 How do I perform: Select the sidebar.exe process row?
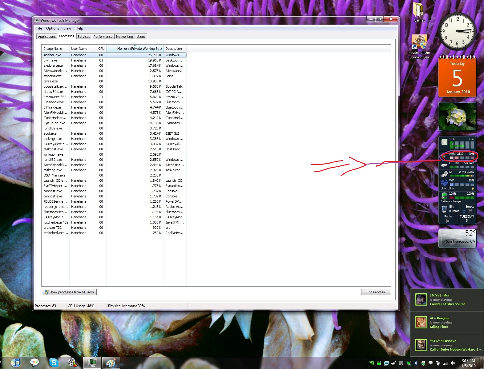tap(114, 55)
